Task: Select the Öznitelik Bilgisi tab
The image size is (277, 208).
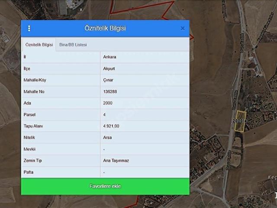Action: 39,45
